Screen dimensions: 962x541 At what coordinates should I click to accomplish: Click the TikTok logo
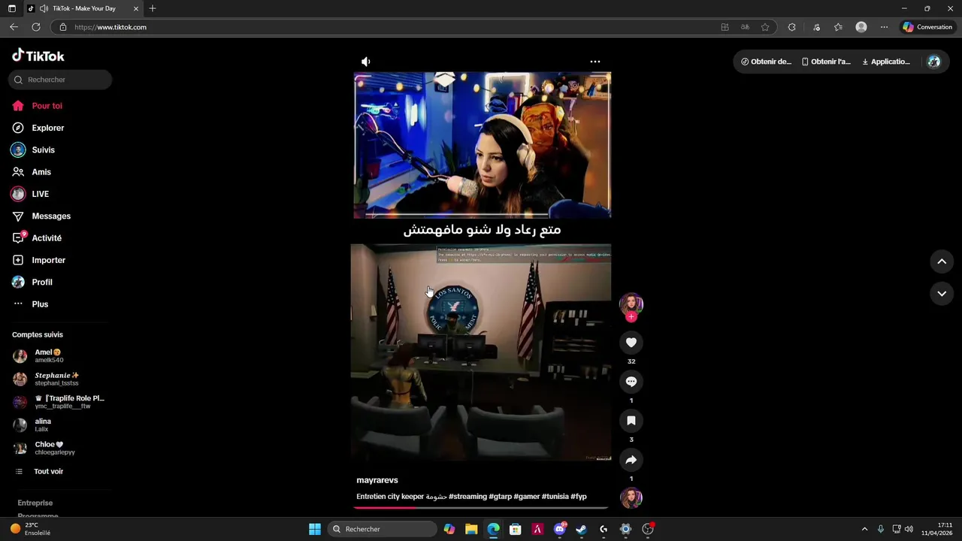click(38, 56)
